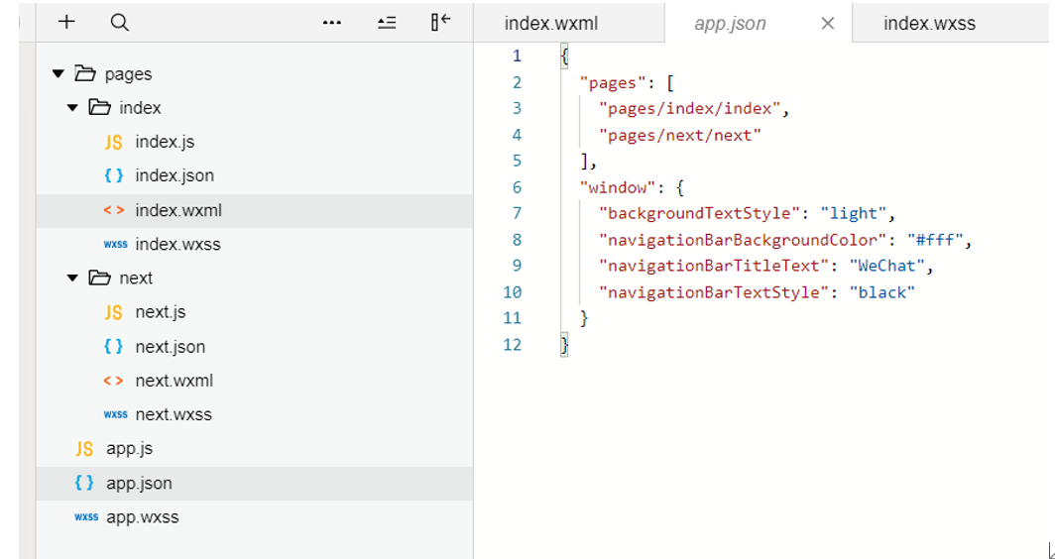Viewport: 1055px width, 559px height.
Task: Click the "navigationBarBackgroundColor" key
Action: coord(743,240)
